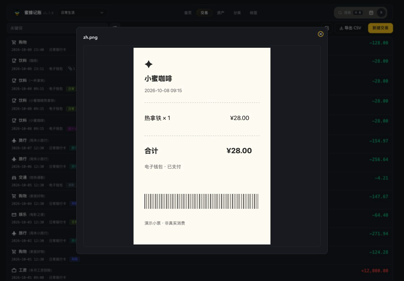Click the magnifier icon in search box
Viewport: 404px width, 281px height.
[340, 13]
